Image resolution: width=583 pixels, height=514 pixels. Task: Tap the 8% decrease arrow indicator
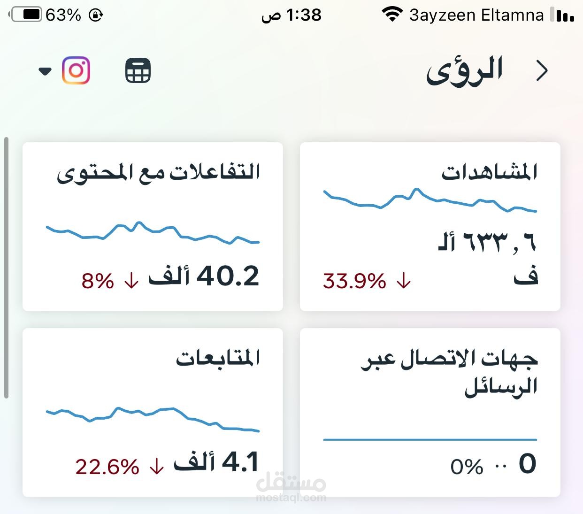point(131,281)
